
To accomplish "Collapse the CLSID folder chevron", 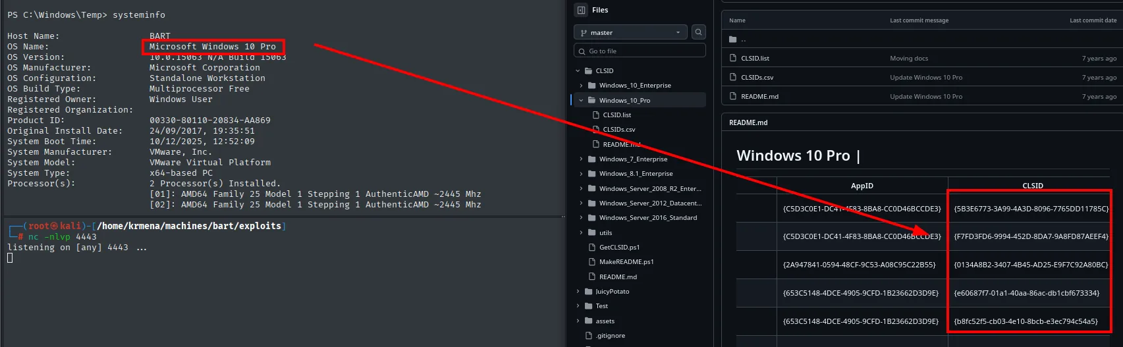I will pyautogui.click(x=578, y=70).
